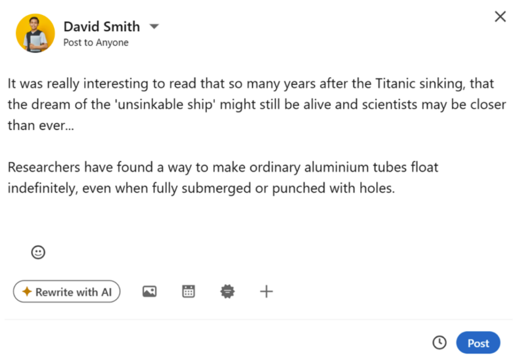
Task: Publish using the blue Post button
Action: tap(478, 343)
